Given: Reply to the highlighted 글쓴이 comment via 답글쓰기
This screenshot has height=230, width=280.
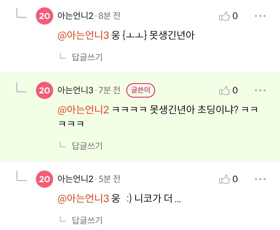Looking at the screenshot, I should [87, 146].
